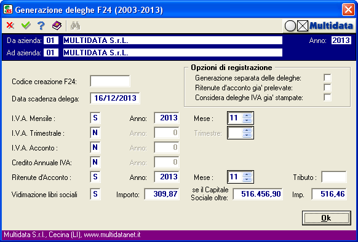
Task: Click the Trimestre value field
Action: [x=235, y=133]
